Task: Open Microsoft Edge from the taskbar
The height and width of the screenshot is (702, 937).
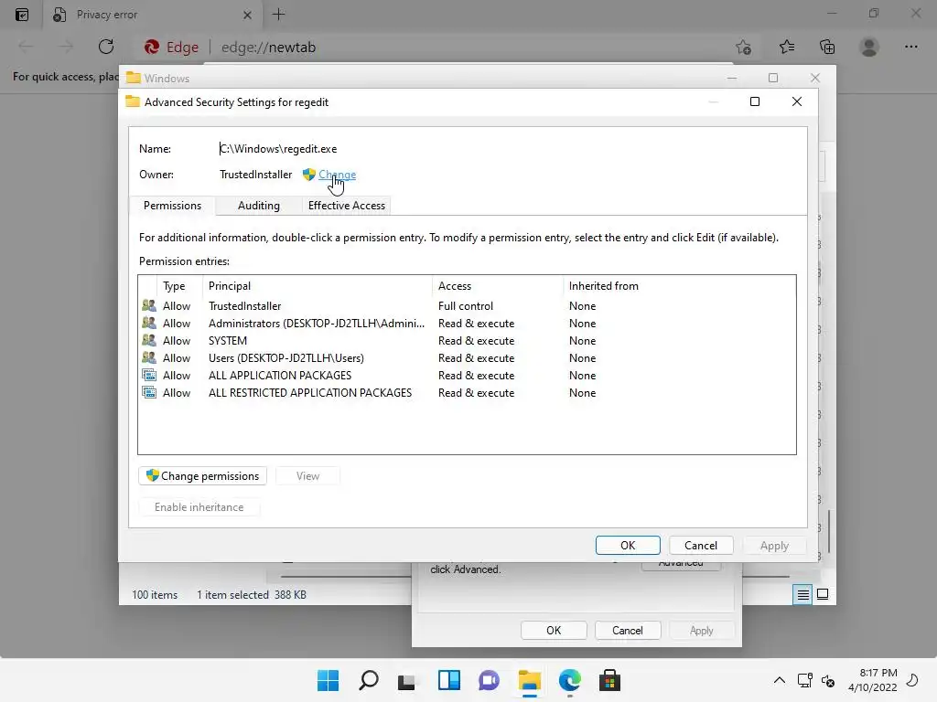Action: click(569, 680)
